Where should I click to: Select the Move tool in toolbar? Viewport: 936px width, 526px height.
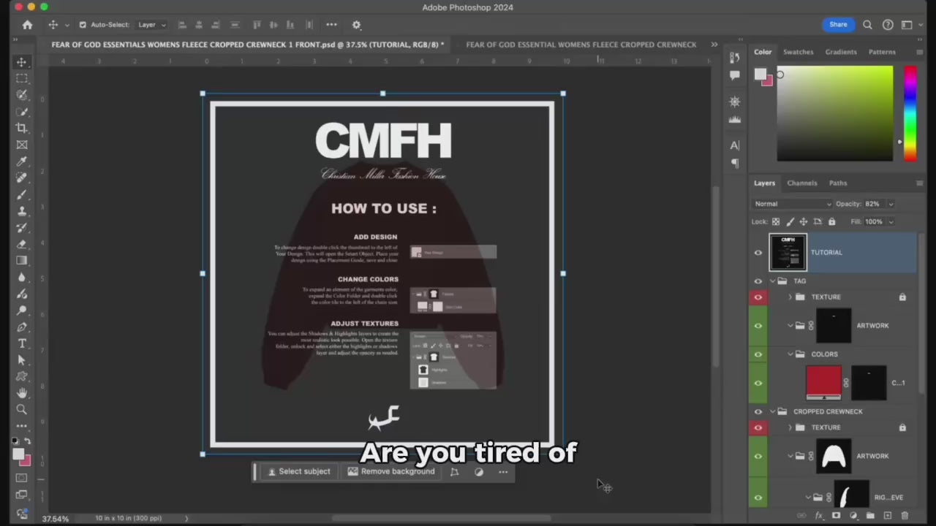[22, 63]
